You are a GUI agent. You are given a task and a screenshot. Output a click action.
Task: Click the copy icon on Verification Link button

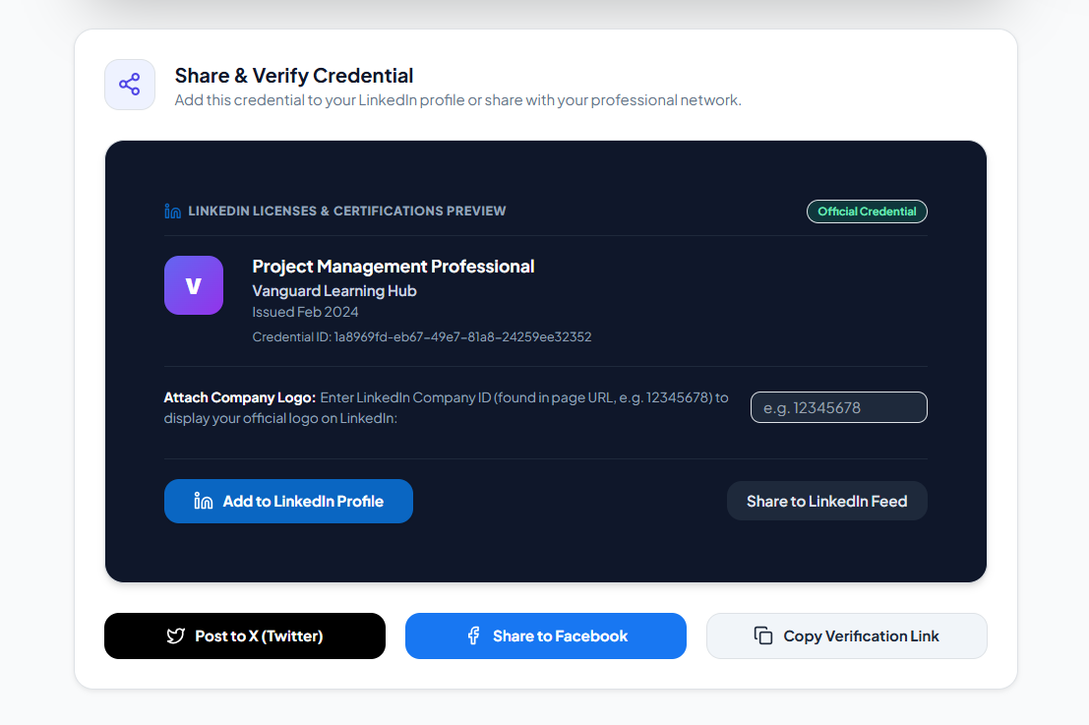tap(763, 636)
